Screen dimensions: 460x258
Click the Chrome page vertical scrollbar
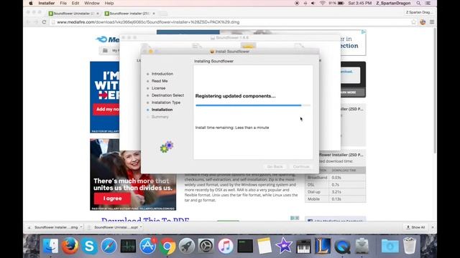[434, 91]
